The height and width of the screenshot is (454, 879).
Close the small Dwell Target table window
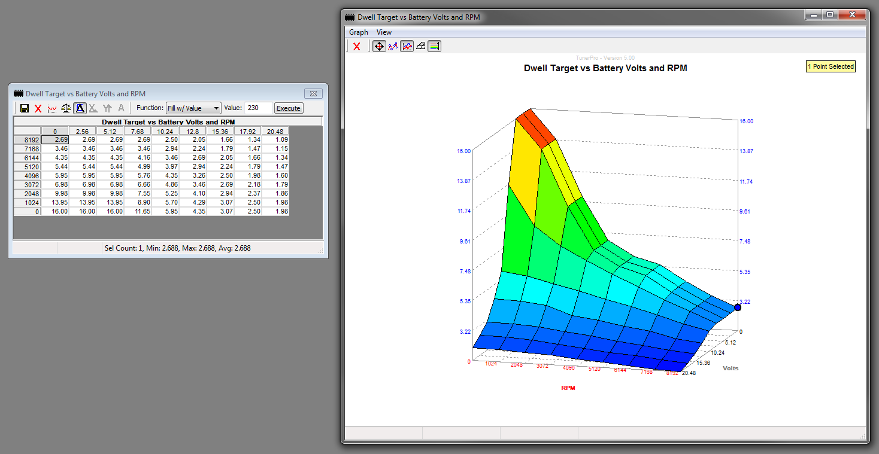313,93
